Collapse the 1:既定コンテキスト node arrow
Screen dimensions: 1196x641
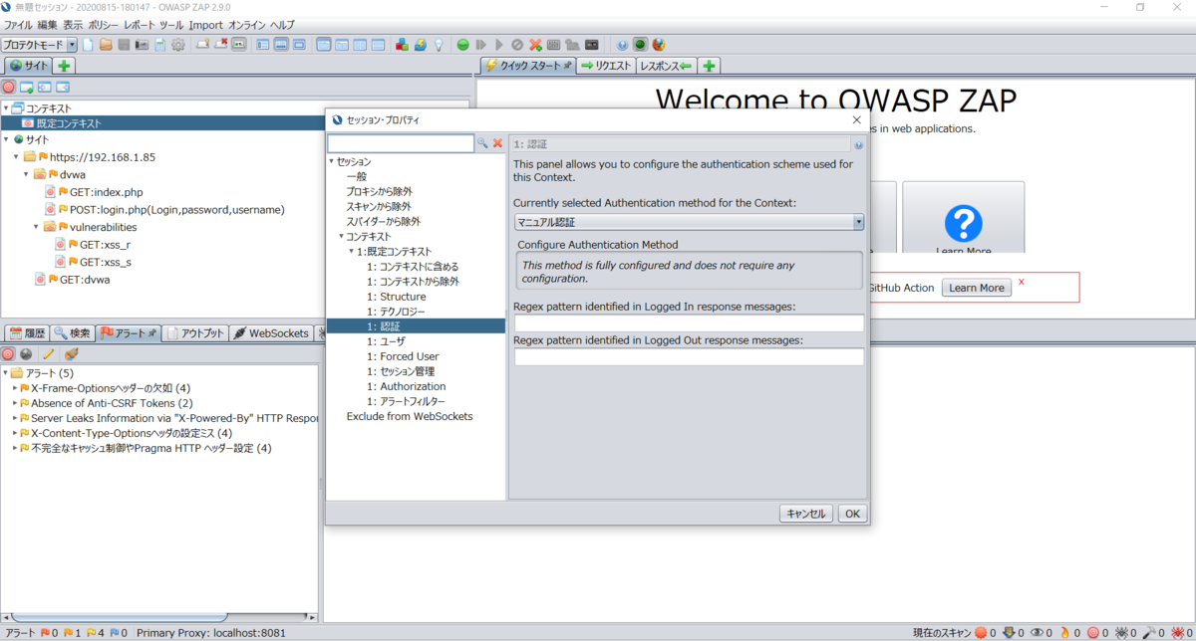pos(351,252)
